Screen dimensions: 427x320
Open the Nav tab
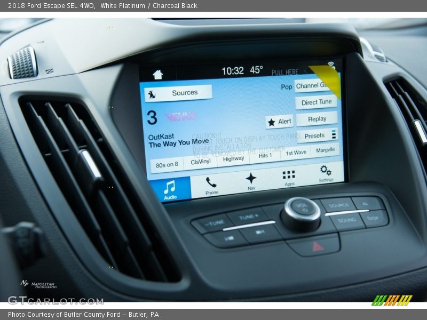click(251, 181)
